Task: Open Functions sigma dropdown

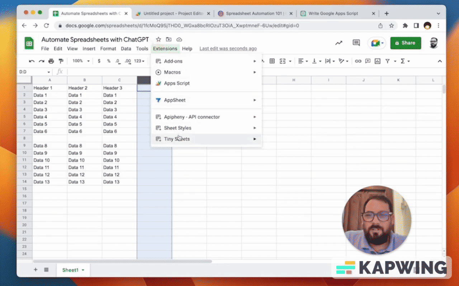Action: (x=405, y=61)
